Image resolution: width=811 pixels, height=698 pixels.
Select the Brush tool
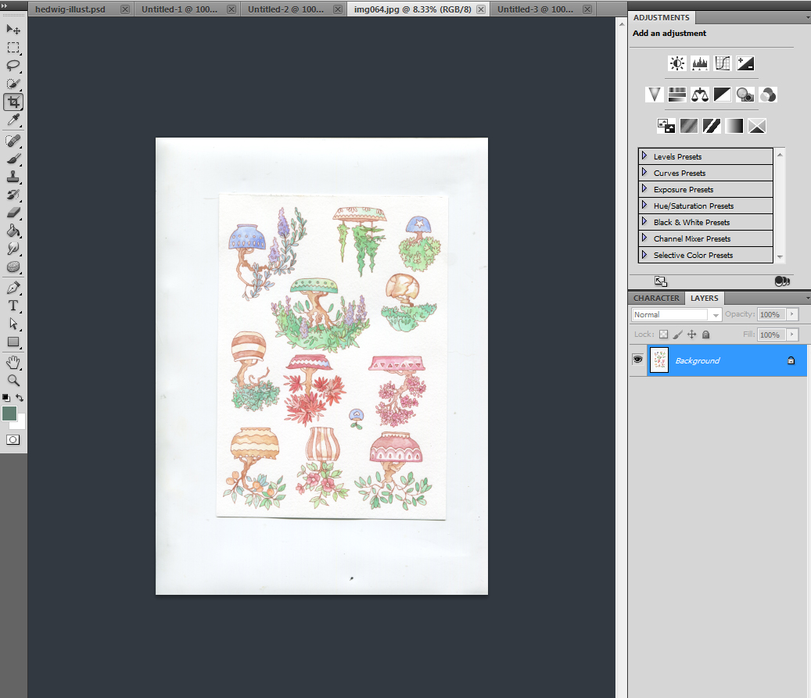[x=13, y=158]
